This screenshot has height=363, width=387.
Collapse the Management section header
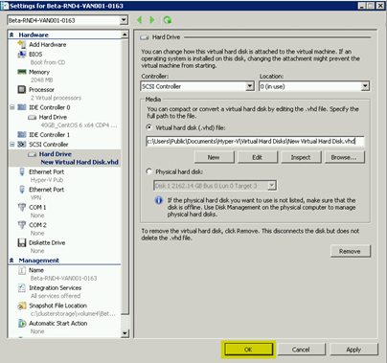pos(11,261)
